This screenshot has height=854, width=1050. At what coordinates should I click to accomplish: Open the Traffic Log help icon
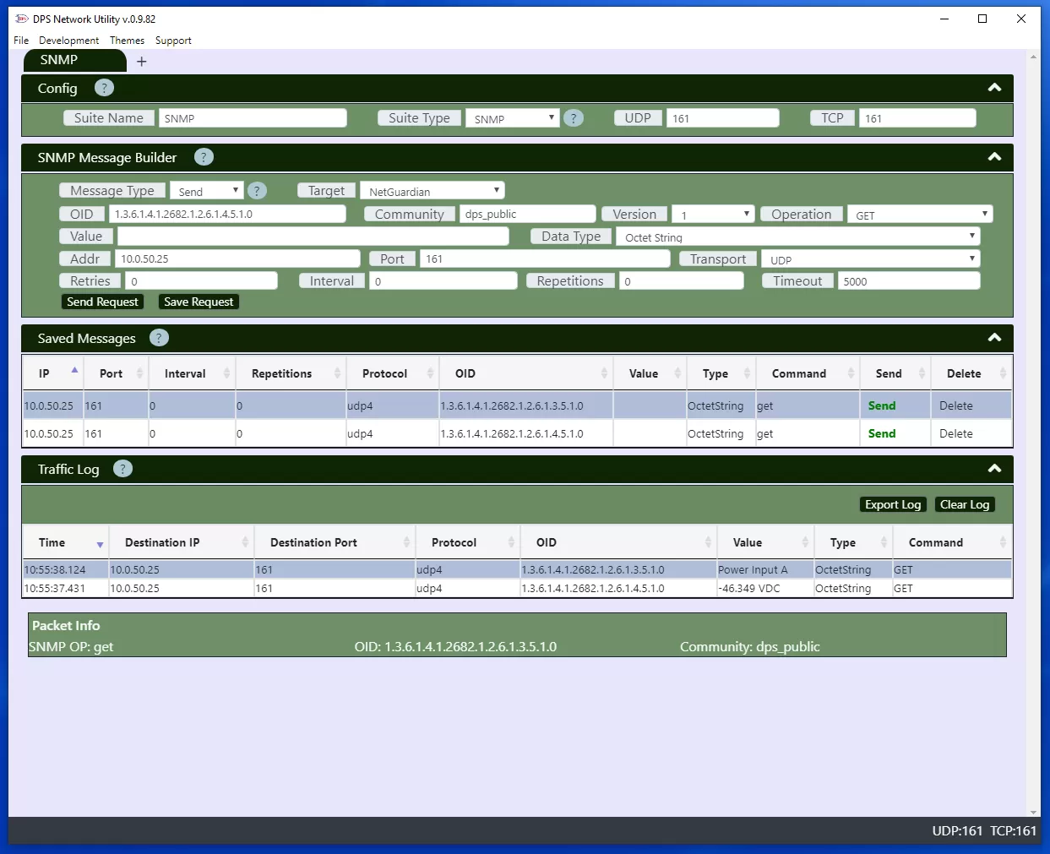(x=122, y=469)
